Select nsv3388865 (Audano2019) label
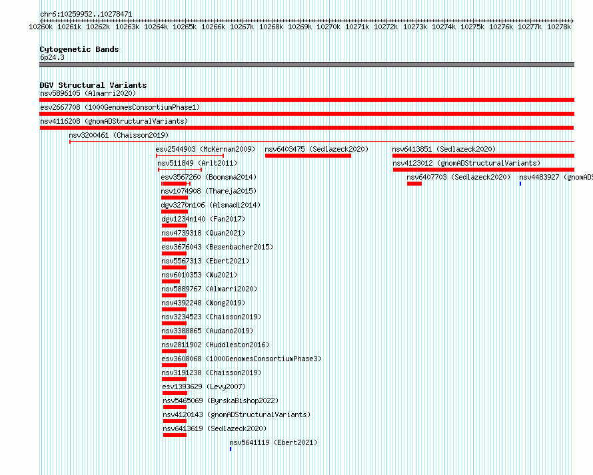 tap(207, 331)
